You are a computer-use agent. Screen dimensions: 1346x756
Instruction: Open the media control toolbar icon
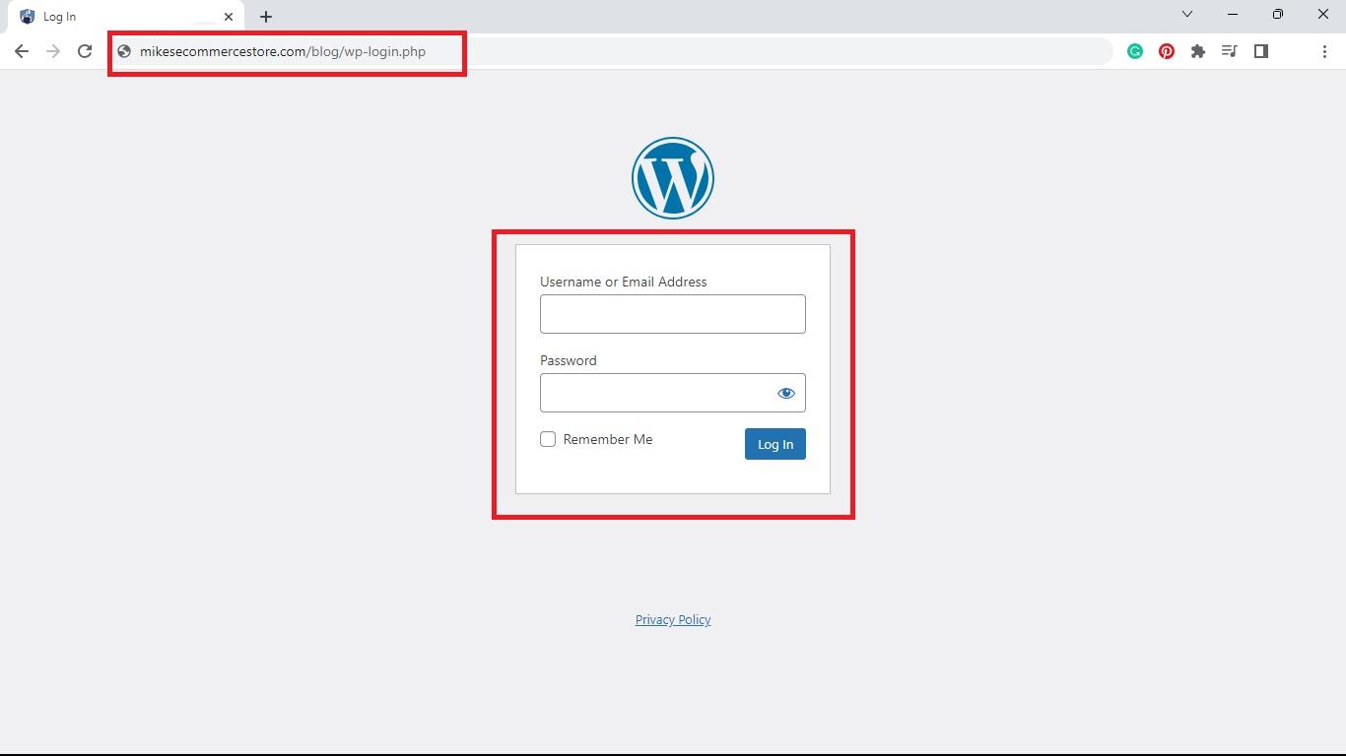(1230, 51)
